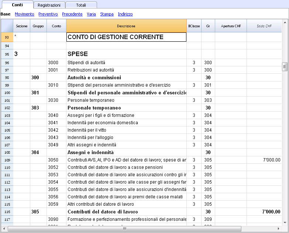Switch to the Preventivo view
Screen dimensions: 289x233
pos(48,14)
